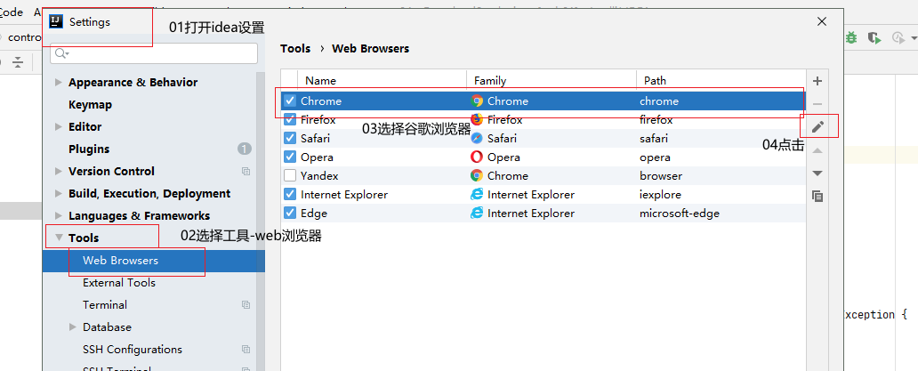
Task: Copy the selected browser entry
Action: [817, 196]
